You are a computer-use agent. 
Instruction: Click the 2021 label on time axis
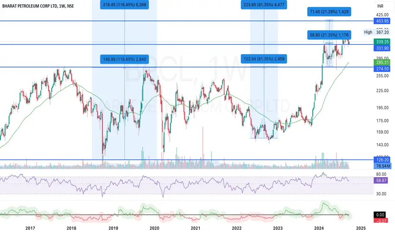195,228
